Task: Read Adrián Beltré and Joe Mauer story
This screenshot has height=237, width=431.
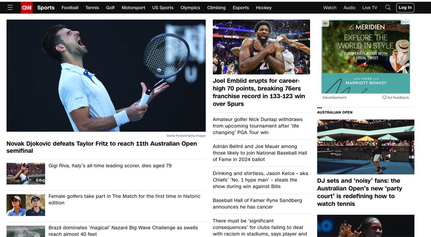Action: pos(260,153)
